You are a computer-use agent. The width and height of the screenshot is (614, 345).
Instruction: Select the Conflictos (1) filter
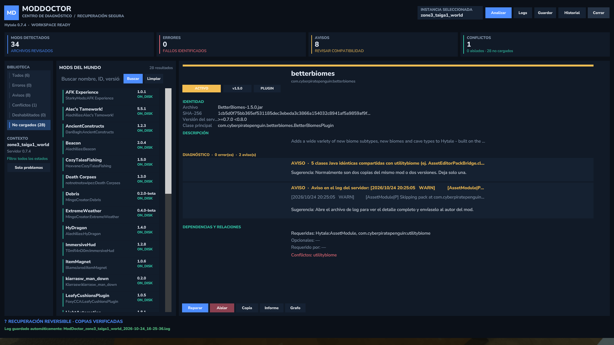[29, 105]
